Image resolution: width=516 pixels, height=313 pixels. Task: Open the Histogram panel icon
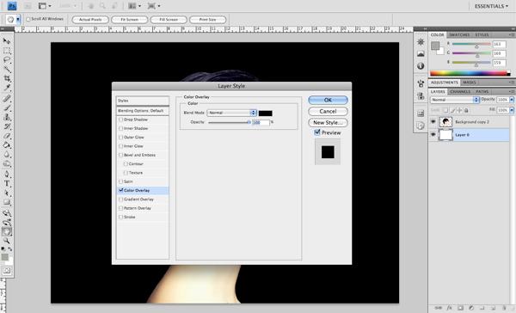[x=421, y=53]
